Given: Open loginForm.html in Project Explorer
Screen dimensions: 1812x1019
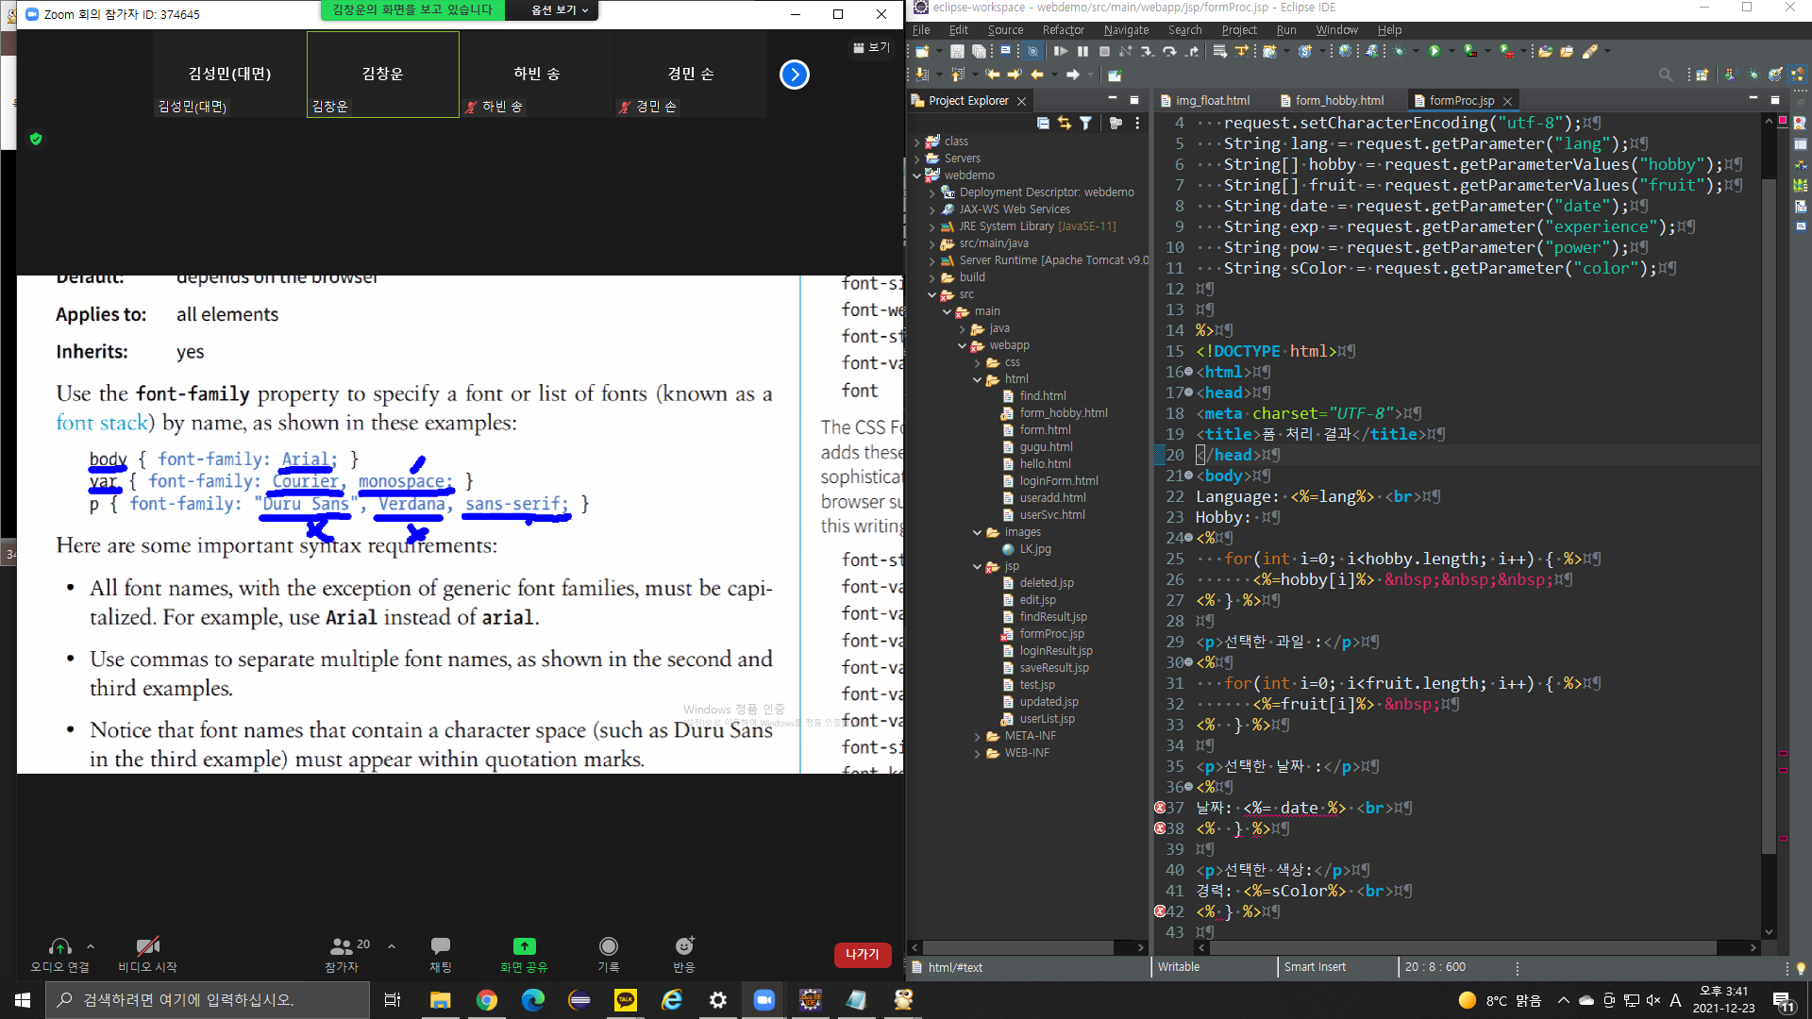Looking at the screenshot, I should tap(1058, 481).
